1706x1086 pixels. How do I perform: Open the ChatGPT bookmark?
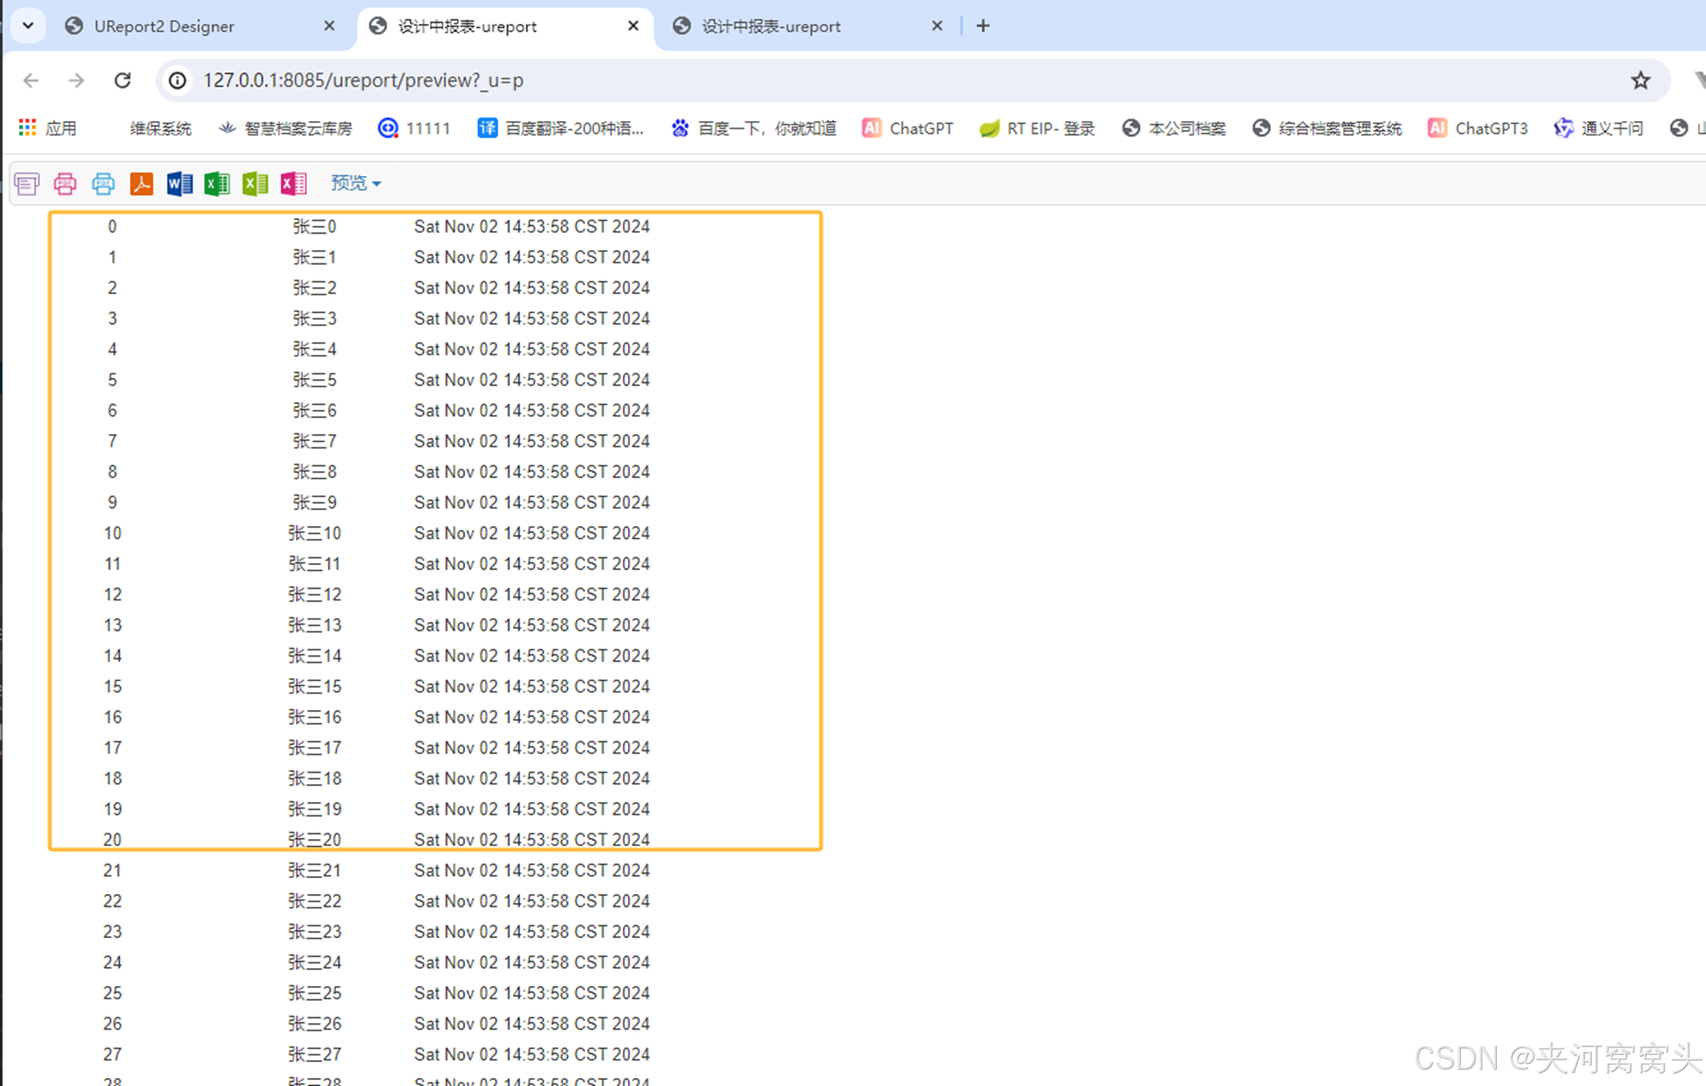(x=907, y=128)
